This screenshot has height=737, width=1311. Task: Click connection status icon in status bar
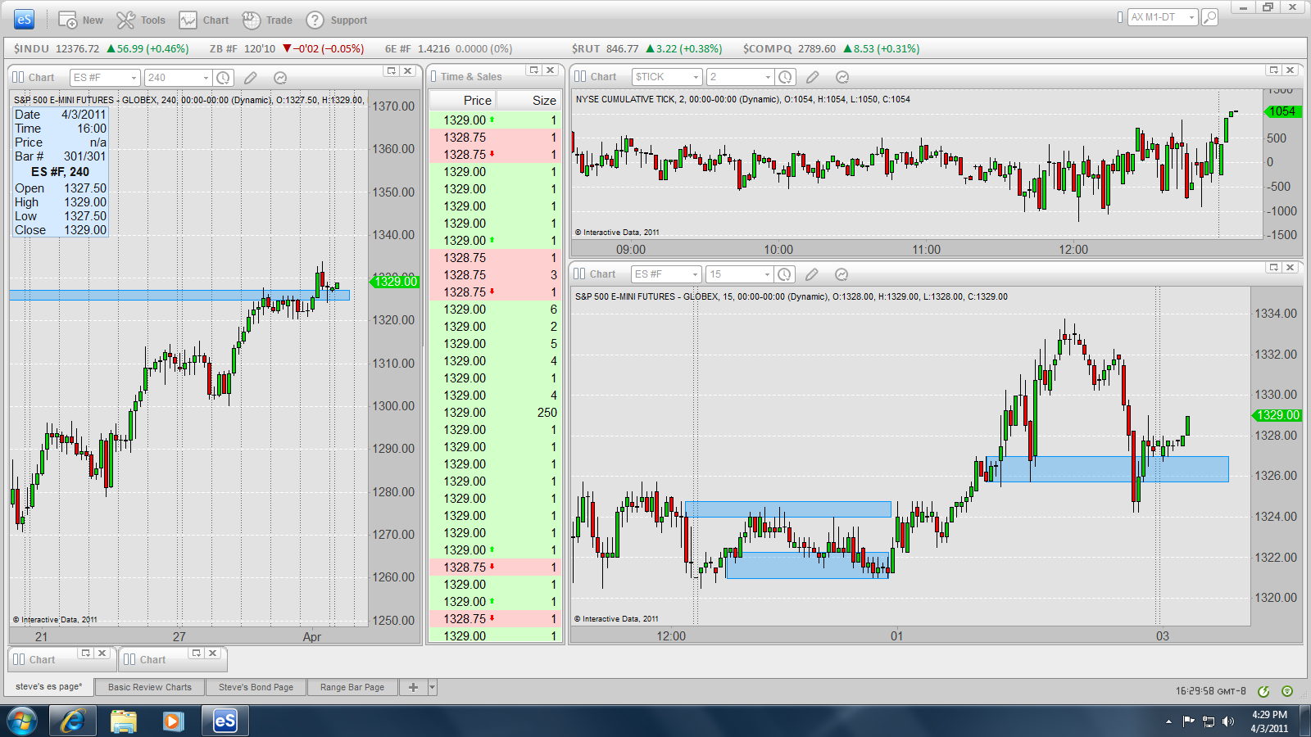pos(1263,691)
